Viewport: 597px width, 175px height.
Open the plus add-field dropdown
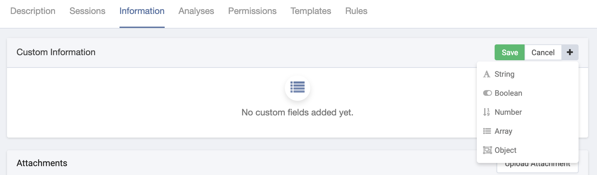pos(570,52)
